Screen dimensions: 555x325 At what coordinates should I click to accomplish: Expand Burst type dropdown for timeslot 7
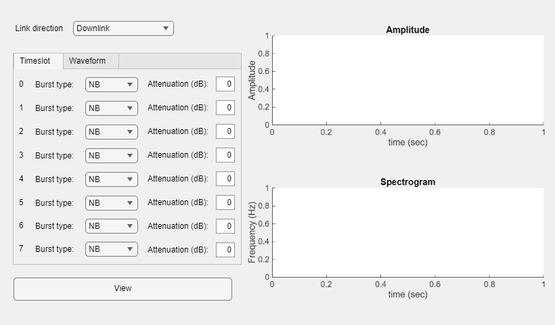click(112, 249)
